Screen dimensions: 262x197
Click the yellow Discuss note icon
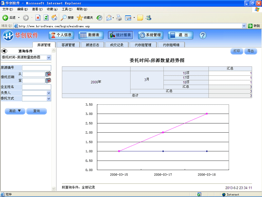(x=140, y=18)
